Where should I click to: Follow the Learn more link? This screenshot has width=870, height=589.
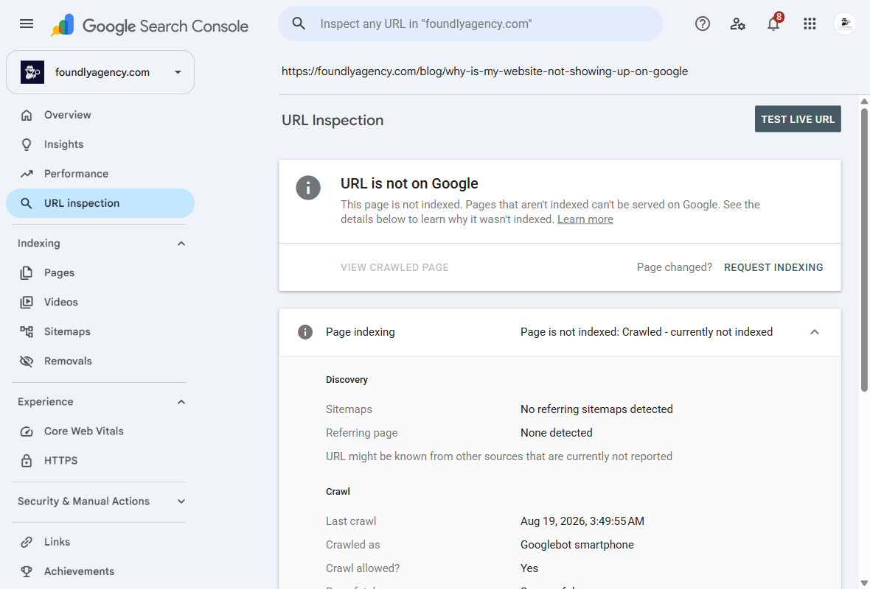point(585,219)
